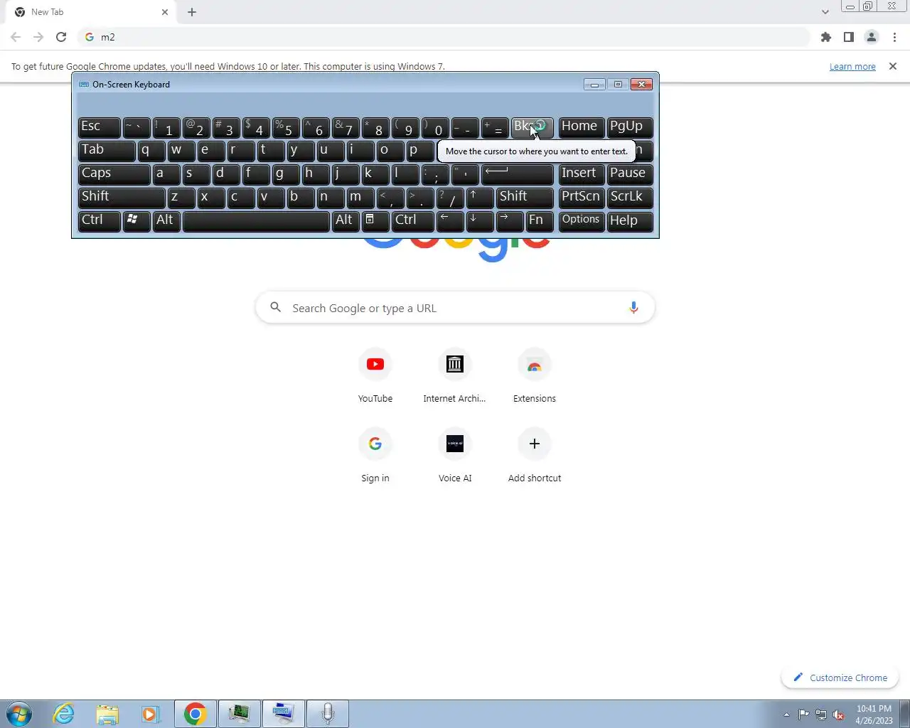910x728 pixels.
Task: Click the Options key on On-Screen Keyboard
Action: coord(582,221)
